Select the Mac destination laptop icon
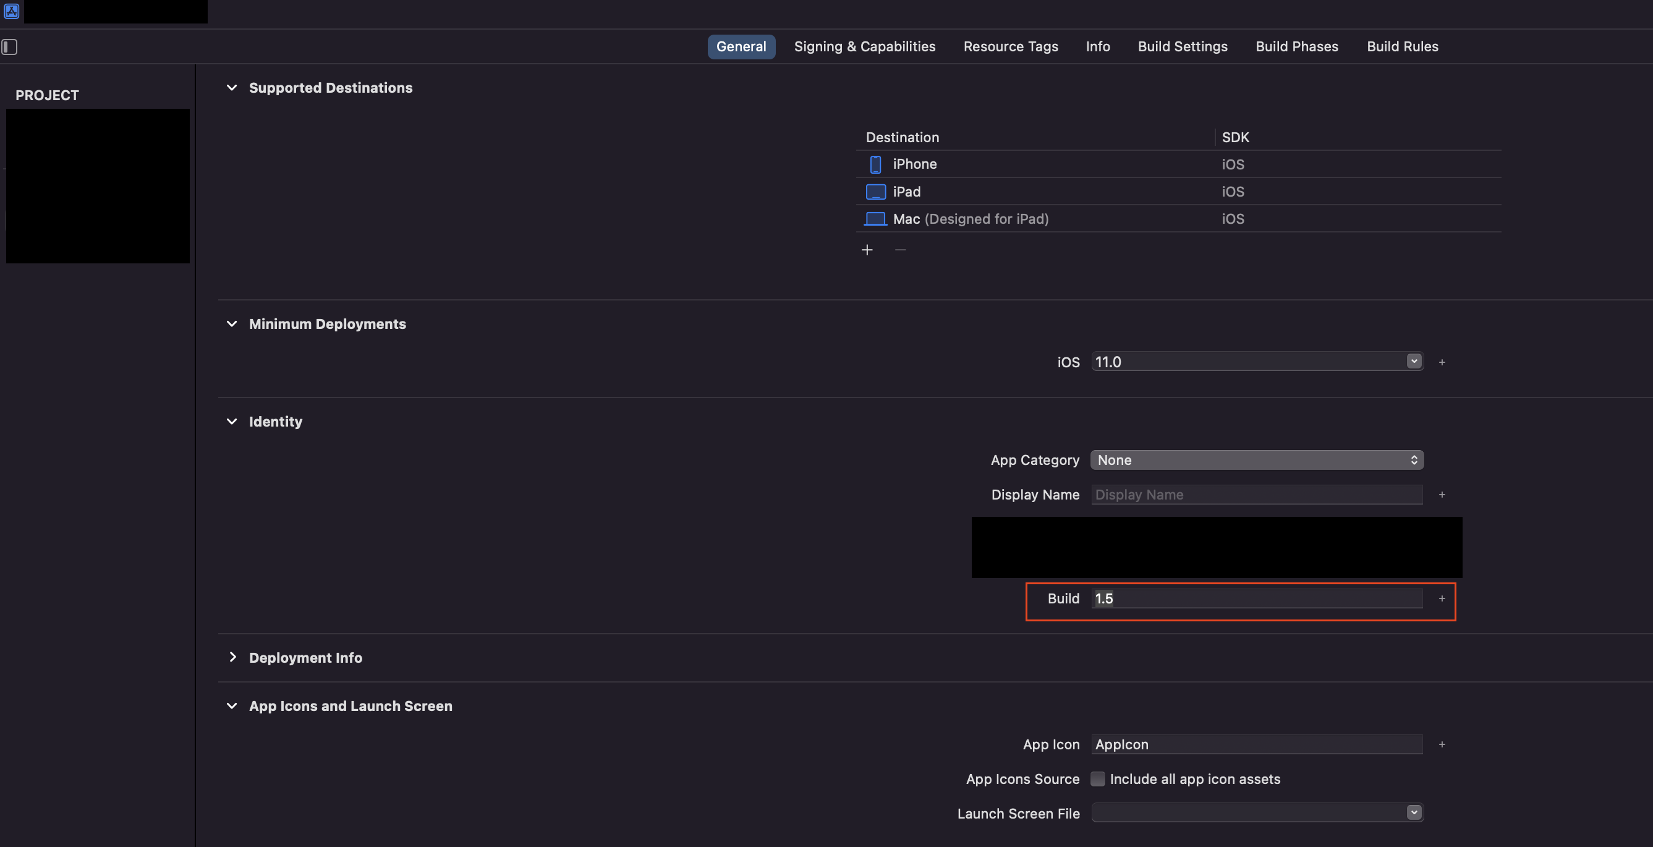Screen dimensions: 1653x847 point(875,219)
